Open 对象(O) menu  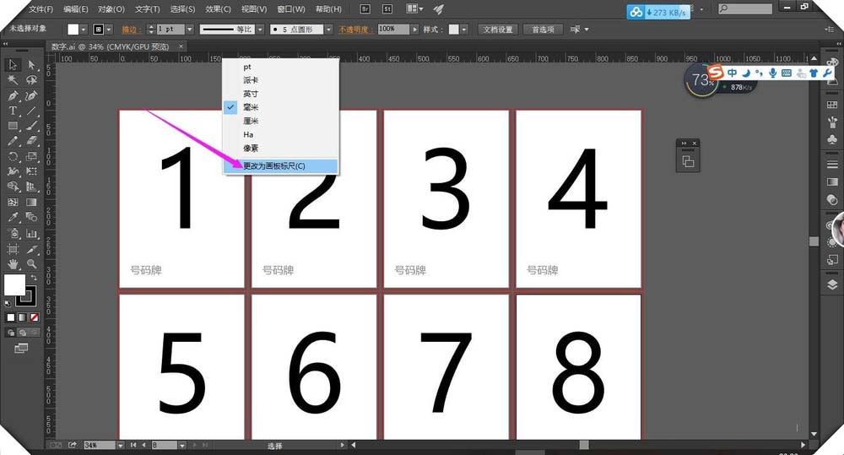(x=111, y=9)
